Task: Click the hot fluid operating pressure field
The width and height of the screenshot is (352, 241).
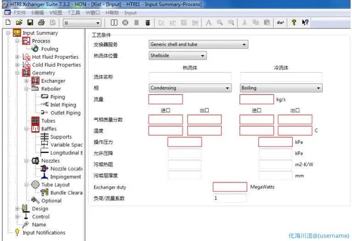Action: [x=184, y=142]
